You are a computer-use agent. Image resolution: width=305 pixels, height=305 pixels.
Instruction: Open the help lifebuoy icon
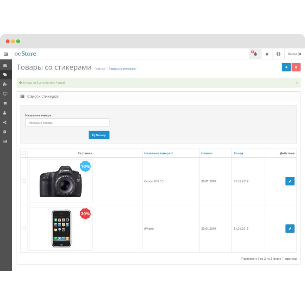tap(278, 54)
